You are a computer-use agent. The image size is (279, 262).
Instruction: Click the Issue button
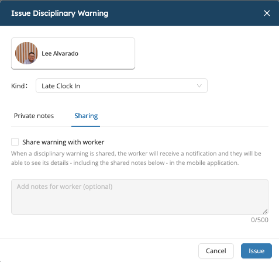pyautogui.click(x=256, y=251)
